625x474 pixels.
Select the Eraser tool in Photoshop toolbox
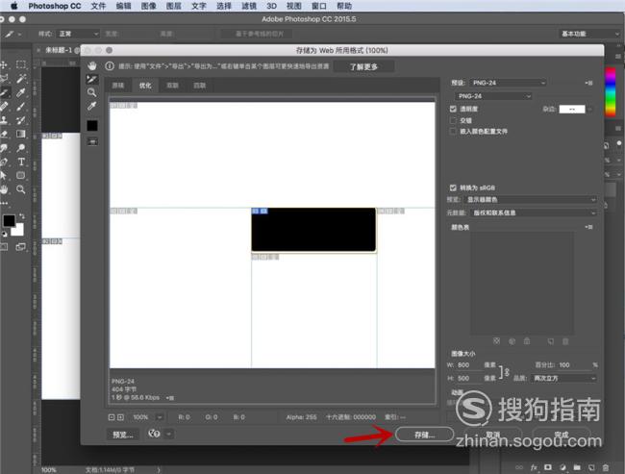point(5,134)
